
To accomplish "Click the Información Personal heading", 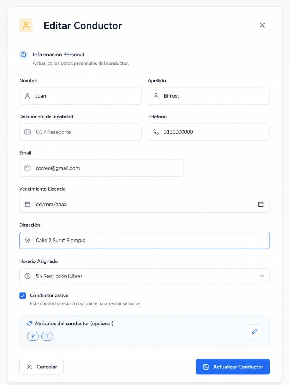I will click(x=58, y=55).
